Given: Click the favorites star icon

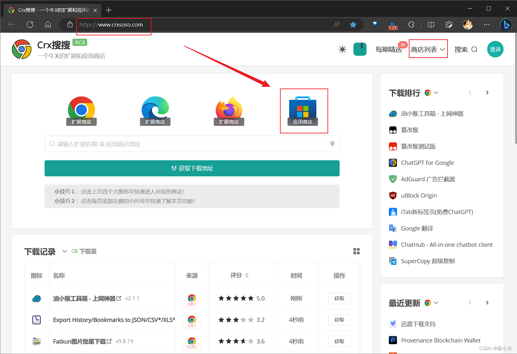Looking at the screenshot, I should [x=353, y=25].
